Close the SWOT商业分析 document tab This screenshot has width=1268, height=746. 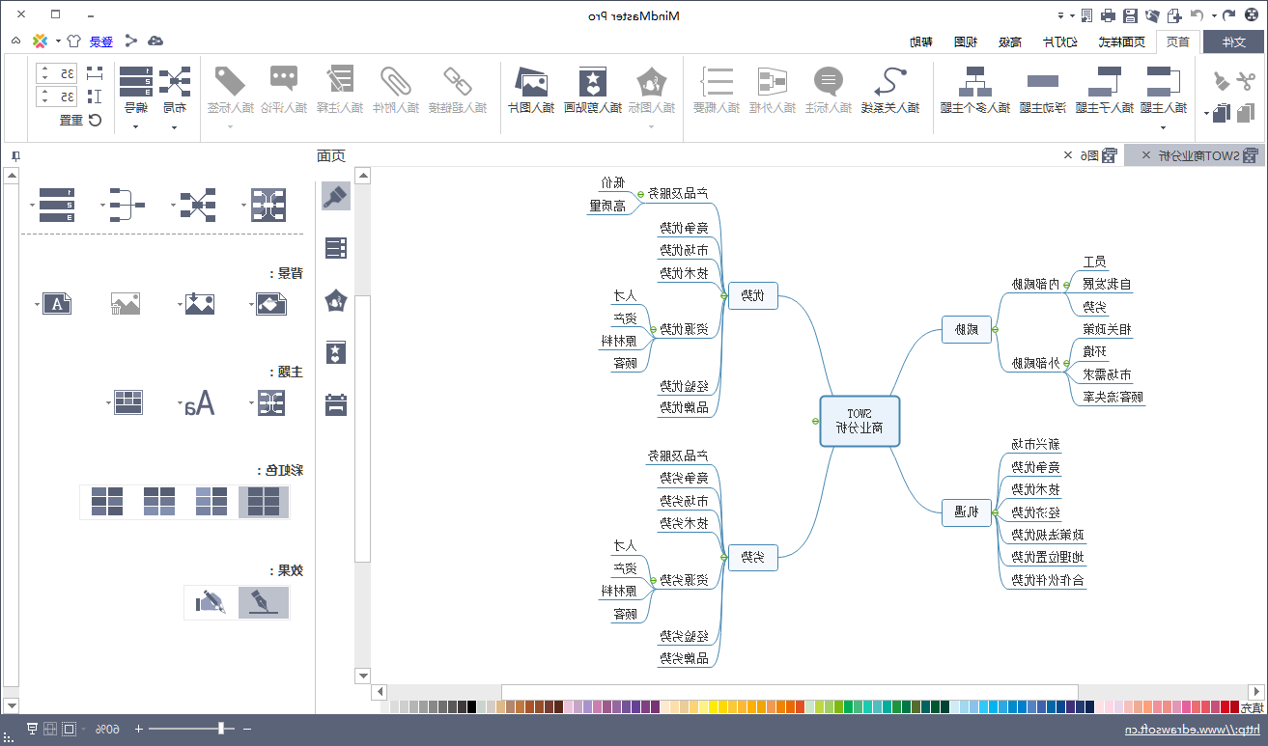1145,155
